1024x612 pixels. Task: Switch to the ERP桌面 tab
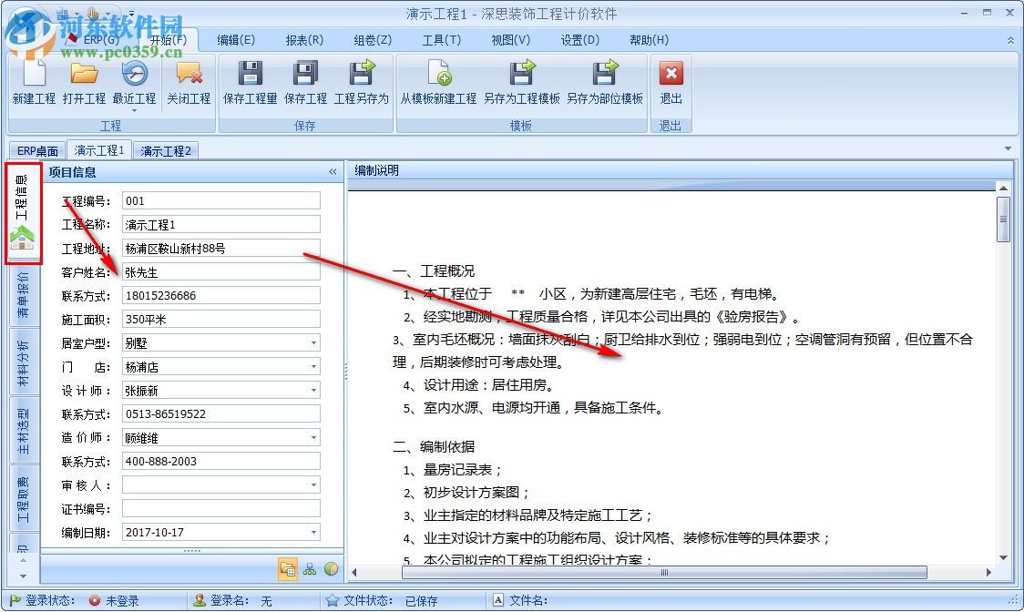point(36,149)
